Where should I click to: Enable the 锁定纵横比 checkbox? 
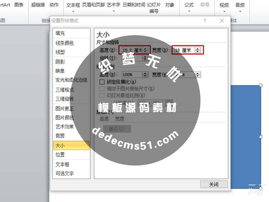click(102, 82)
